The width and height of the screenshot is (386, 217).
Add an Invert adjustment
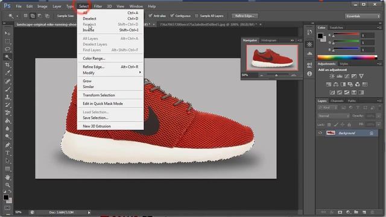(332, 92)
